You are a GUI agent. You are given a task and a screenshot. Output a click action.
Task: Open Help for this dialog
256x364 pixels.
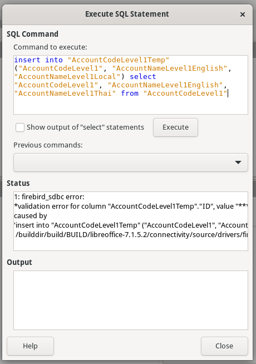30,346
